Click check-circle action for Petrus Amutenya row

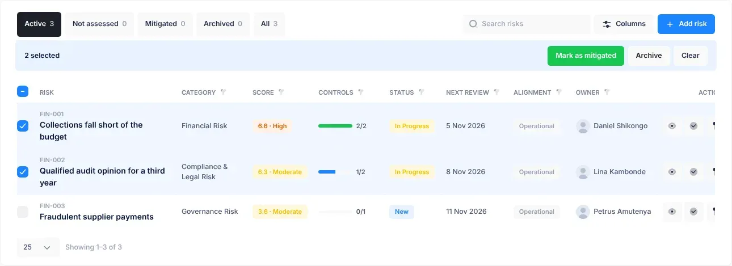tap(693, 212)
